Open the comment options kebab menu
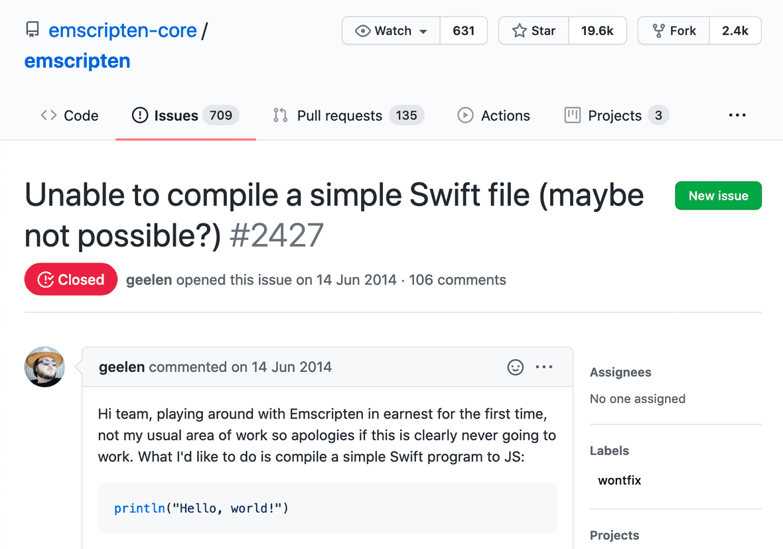Image resolution: width=783 pixels, height=549 pixels. point(544,367)
